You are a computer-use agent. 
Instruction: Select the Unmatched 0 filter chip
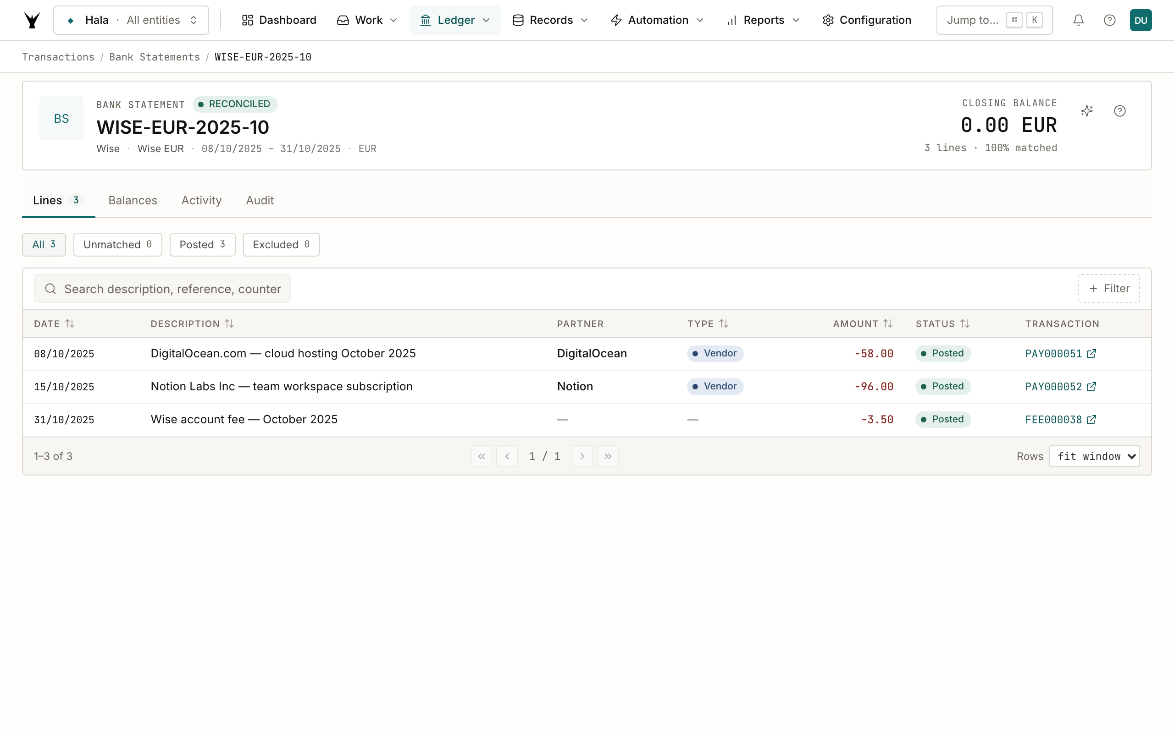118,244
